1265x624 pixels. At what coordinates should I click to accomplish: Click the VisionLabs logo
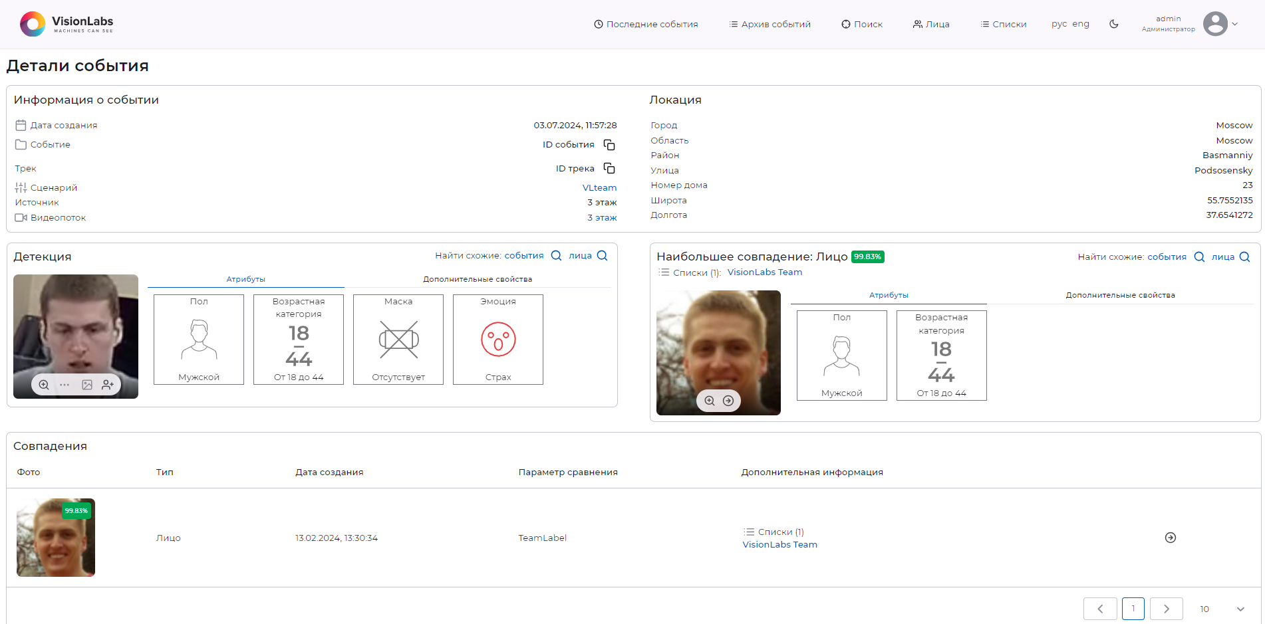(67, 24)
